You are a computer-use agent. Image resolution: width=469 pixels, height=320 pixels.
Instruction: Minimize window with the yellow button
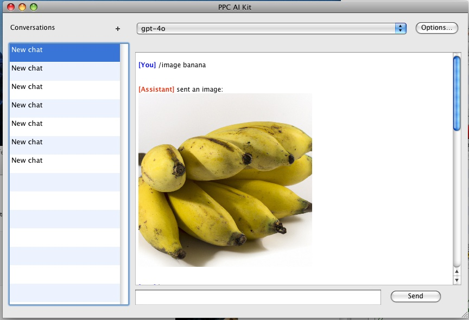22,7
